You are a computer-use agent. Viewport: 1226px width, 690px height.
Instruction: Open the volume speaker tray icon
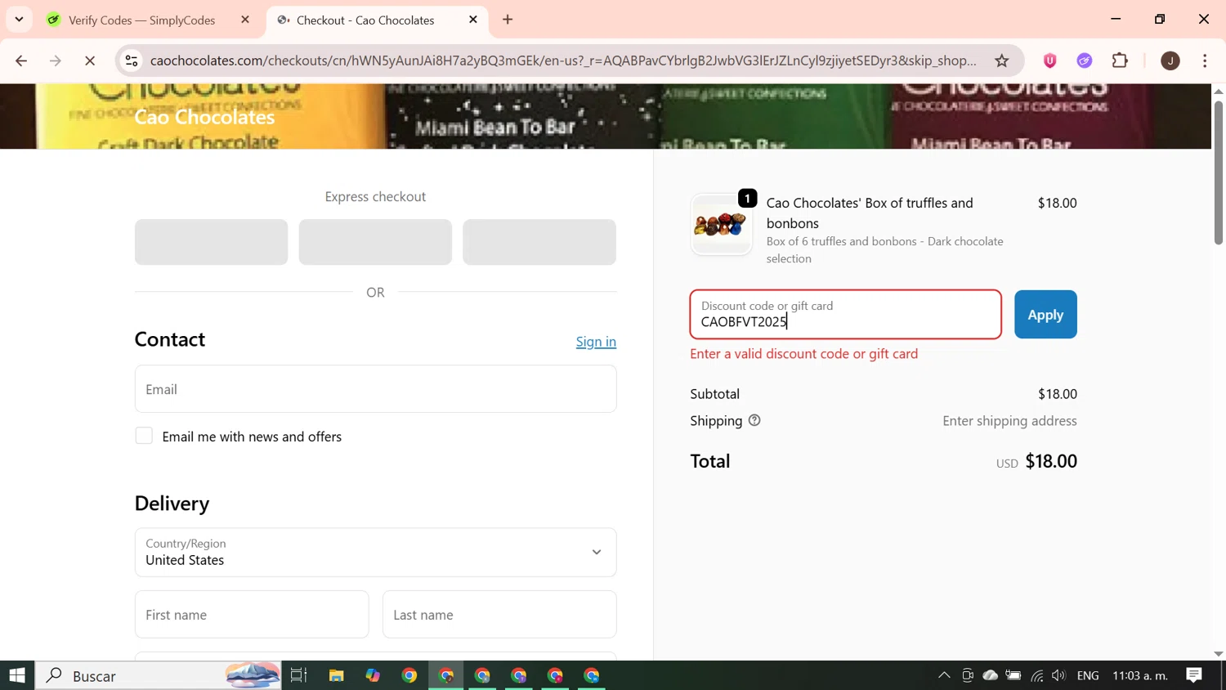1059,675
